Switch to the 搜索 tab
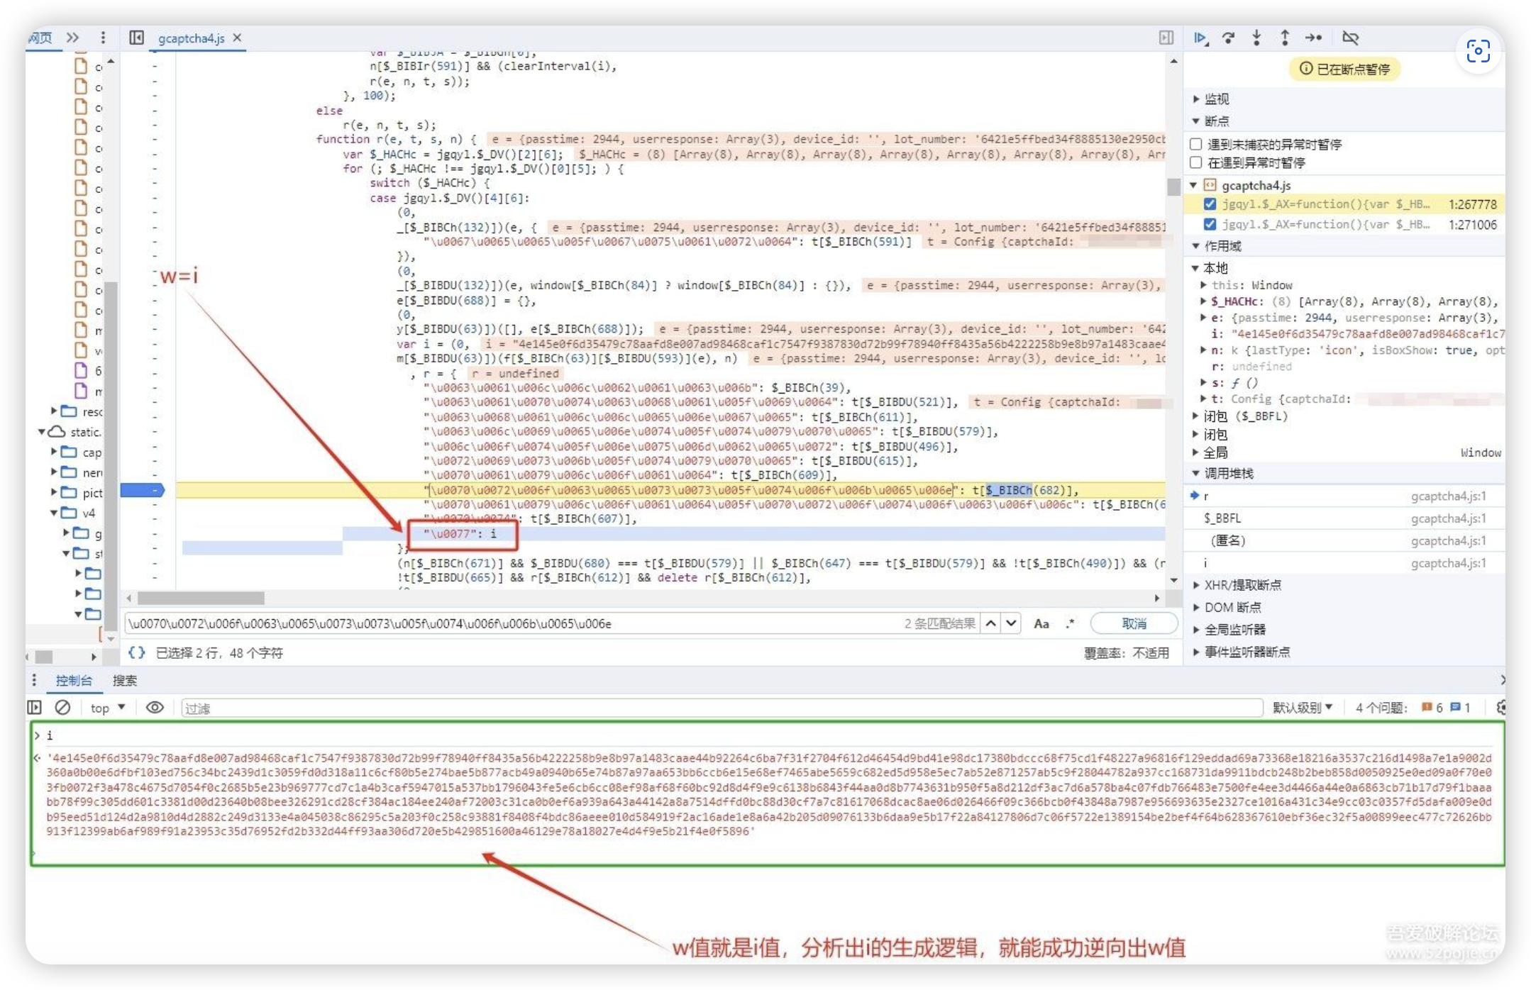Screen dimensions: 1531x990 tap(125, 681)
